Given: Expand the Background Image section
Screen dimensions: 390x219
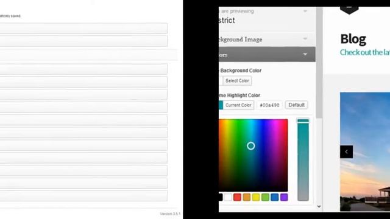Looking at the screenshot, I should coord(267,39).
